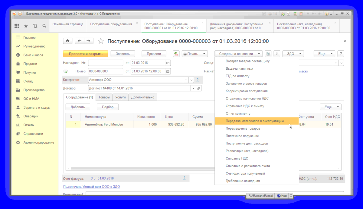This screenshot has width=363, height=209.
Task: Open the Договор field dropdown arrow
Action: coord(193,88)
